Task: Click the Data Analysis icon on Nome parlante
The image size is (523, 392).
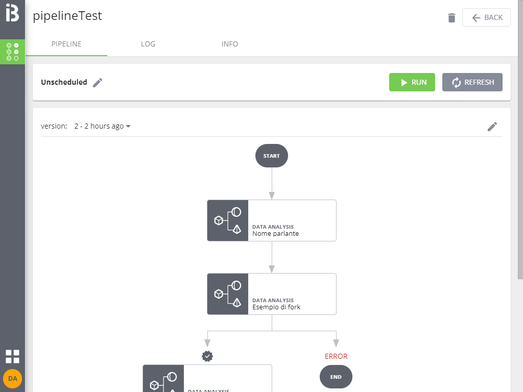Action: point(227,220)
